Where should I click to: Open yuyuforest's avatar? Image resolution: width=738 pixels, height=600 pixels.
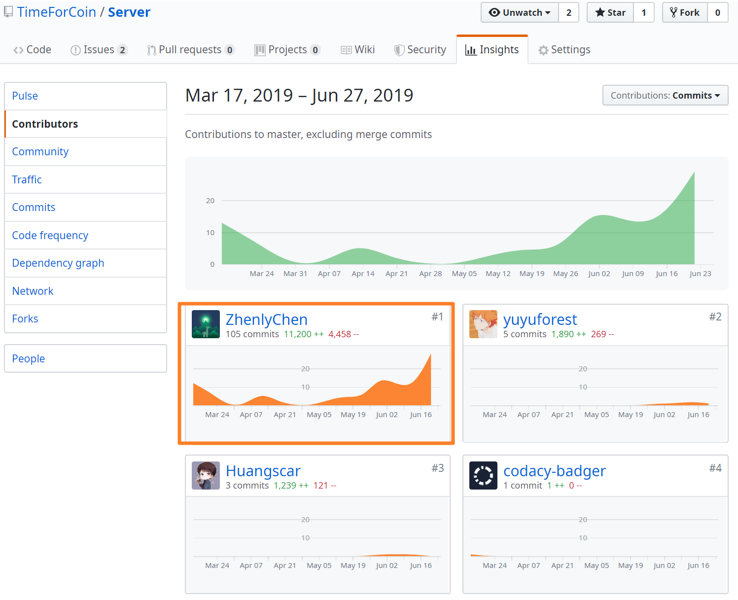483,324
